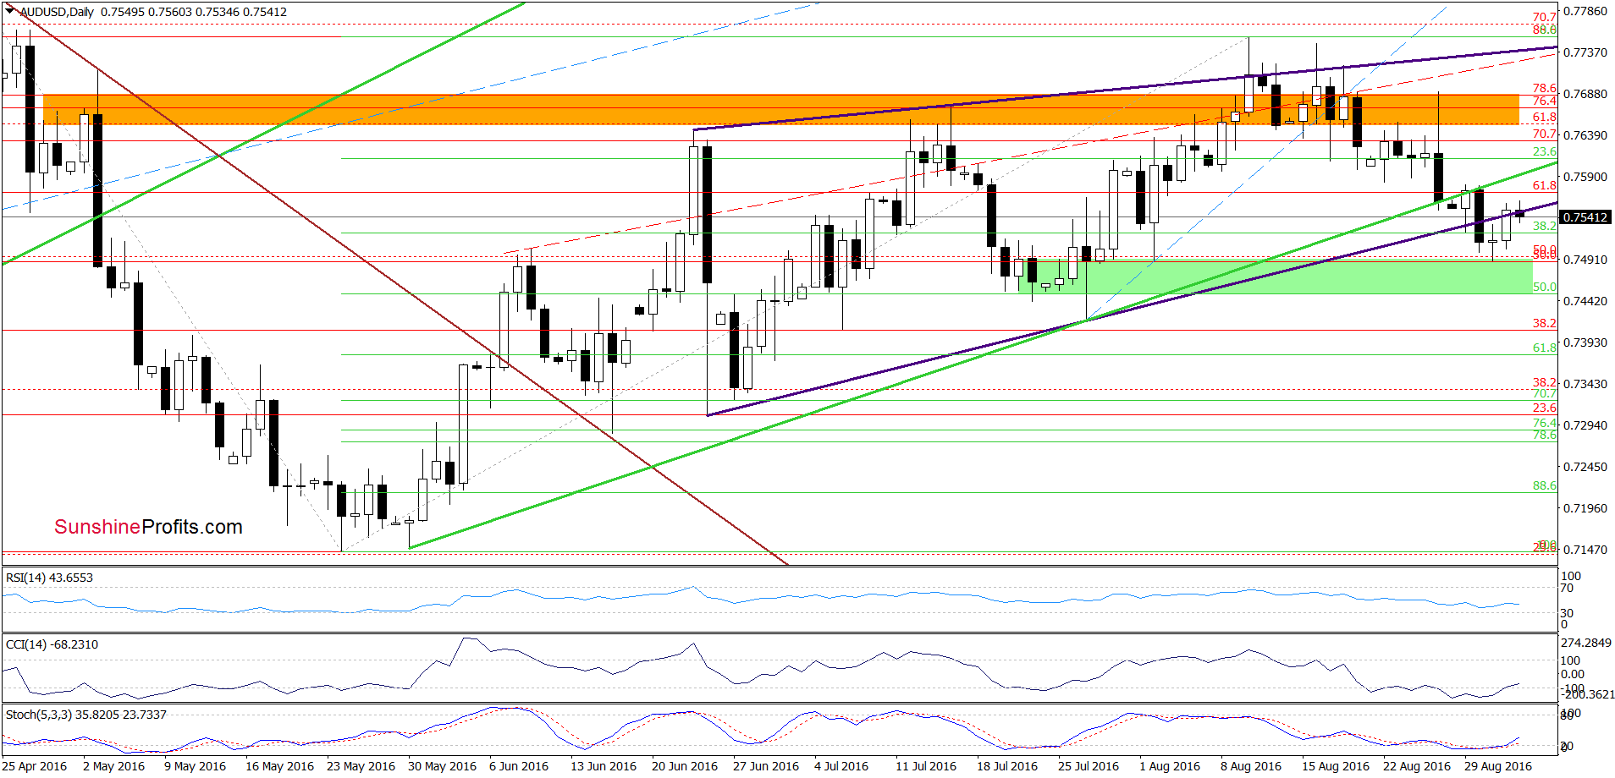Click the 13 Jun 2016 date label

[x=604, y=766]
